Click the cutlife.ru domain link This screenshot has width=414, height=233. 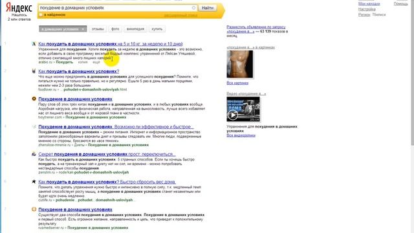pos(45,200)
